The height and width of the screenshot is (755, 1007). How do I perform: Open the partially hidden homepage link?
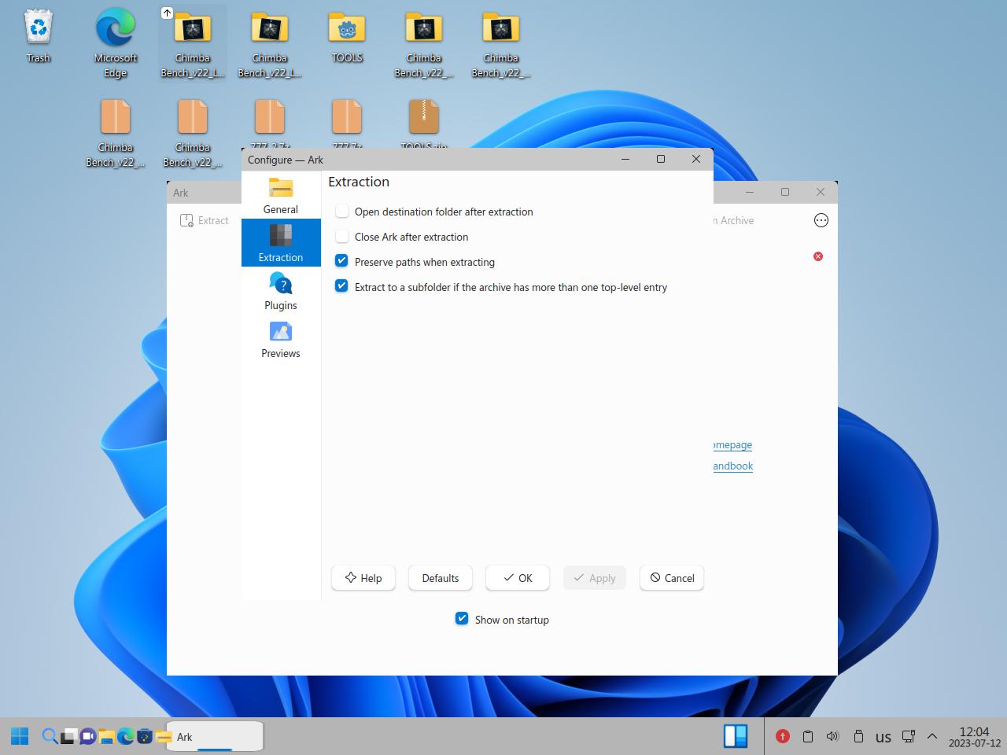coord(732,445)
